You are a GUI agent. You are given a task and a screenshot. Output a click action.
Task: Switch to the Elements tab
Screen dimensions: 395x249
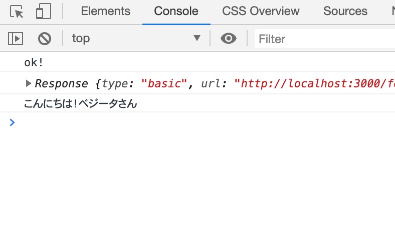[x=106, y=11]
